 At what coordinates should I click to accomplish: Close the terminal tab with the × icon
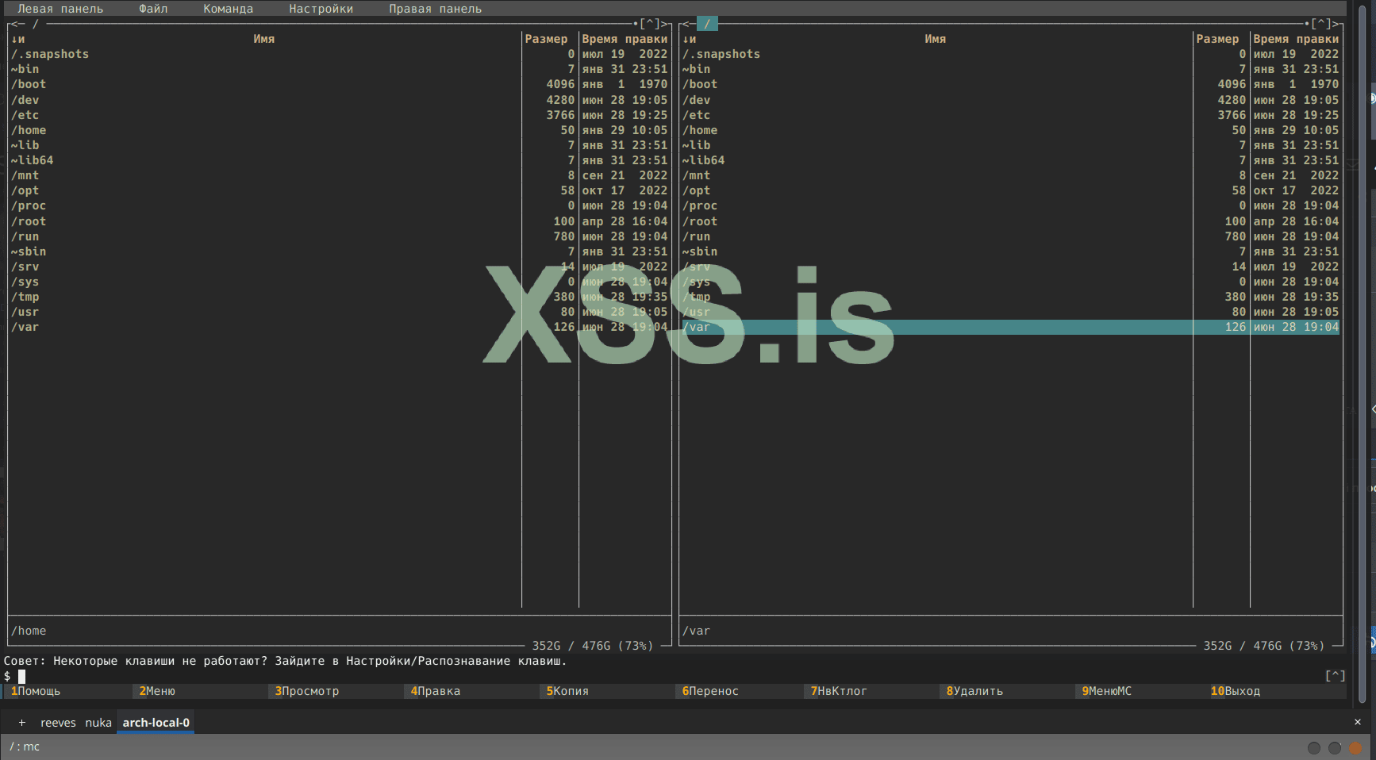[x=1357, y=722]
